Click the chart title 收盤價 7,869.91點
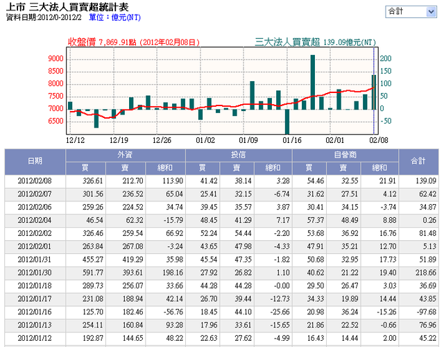 102,42
